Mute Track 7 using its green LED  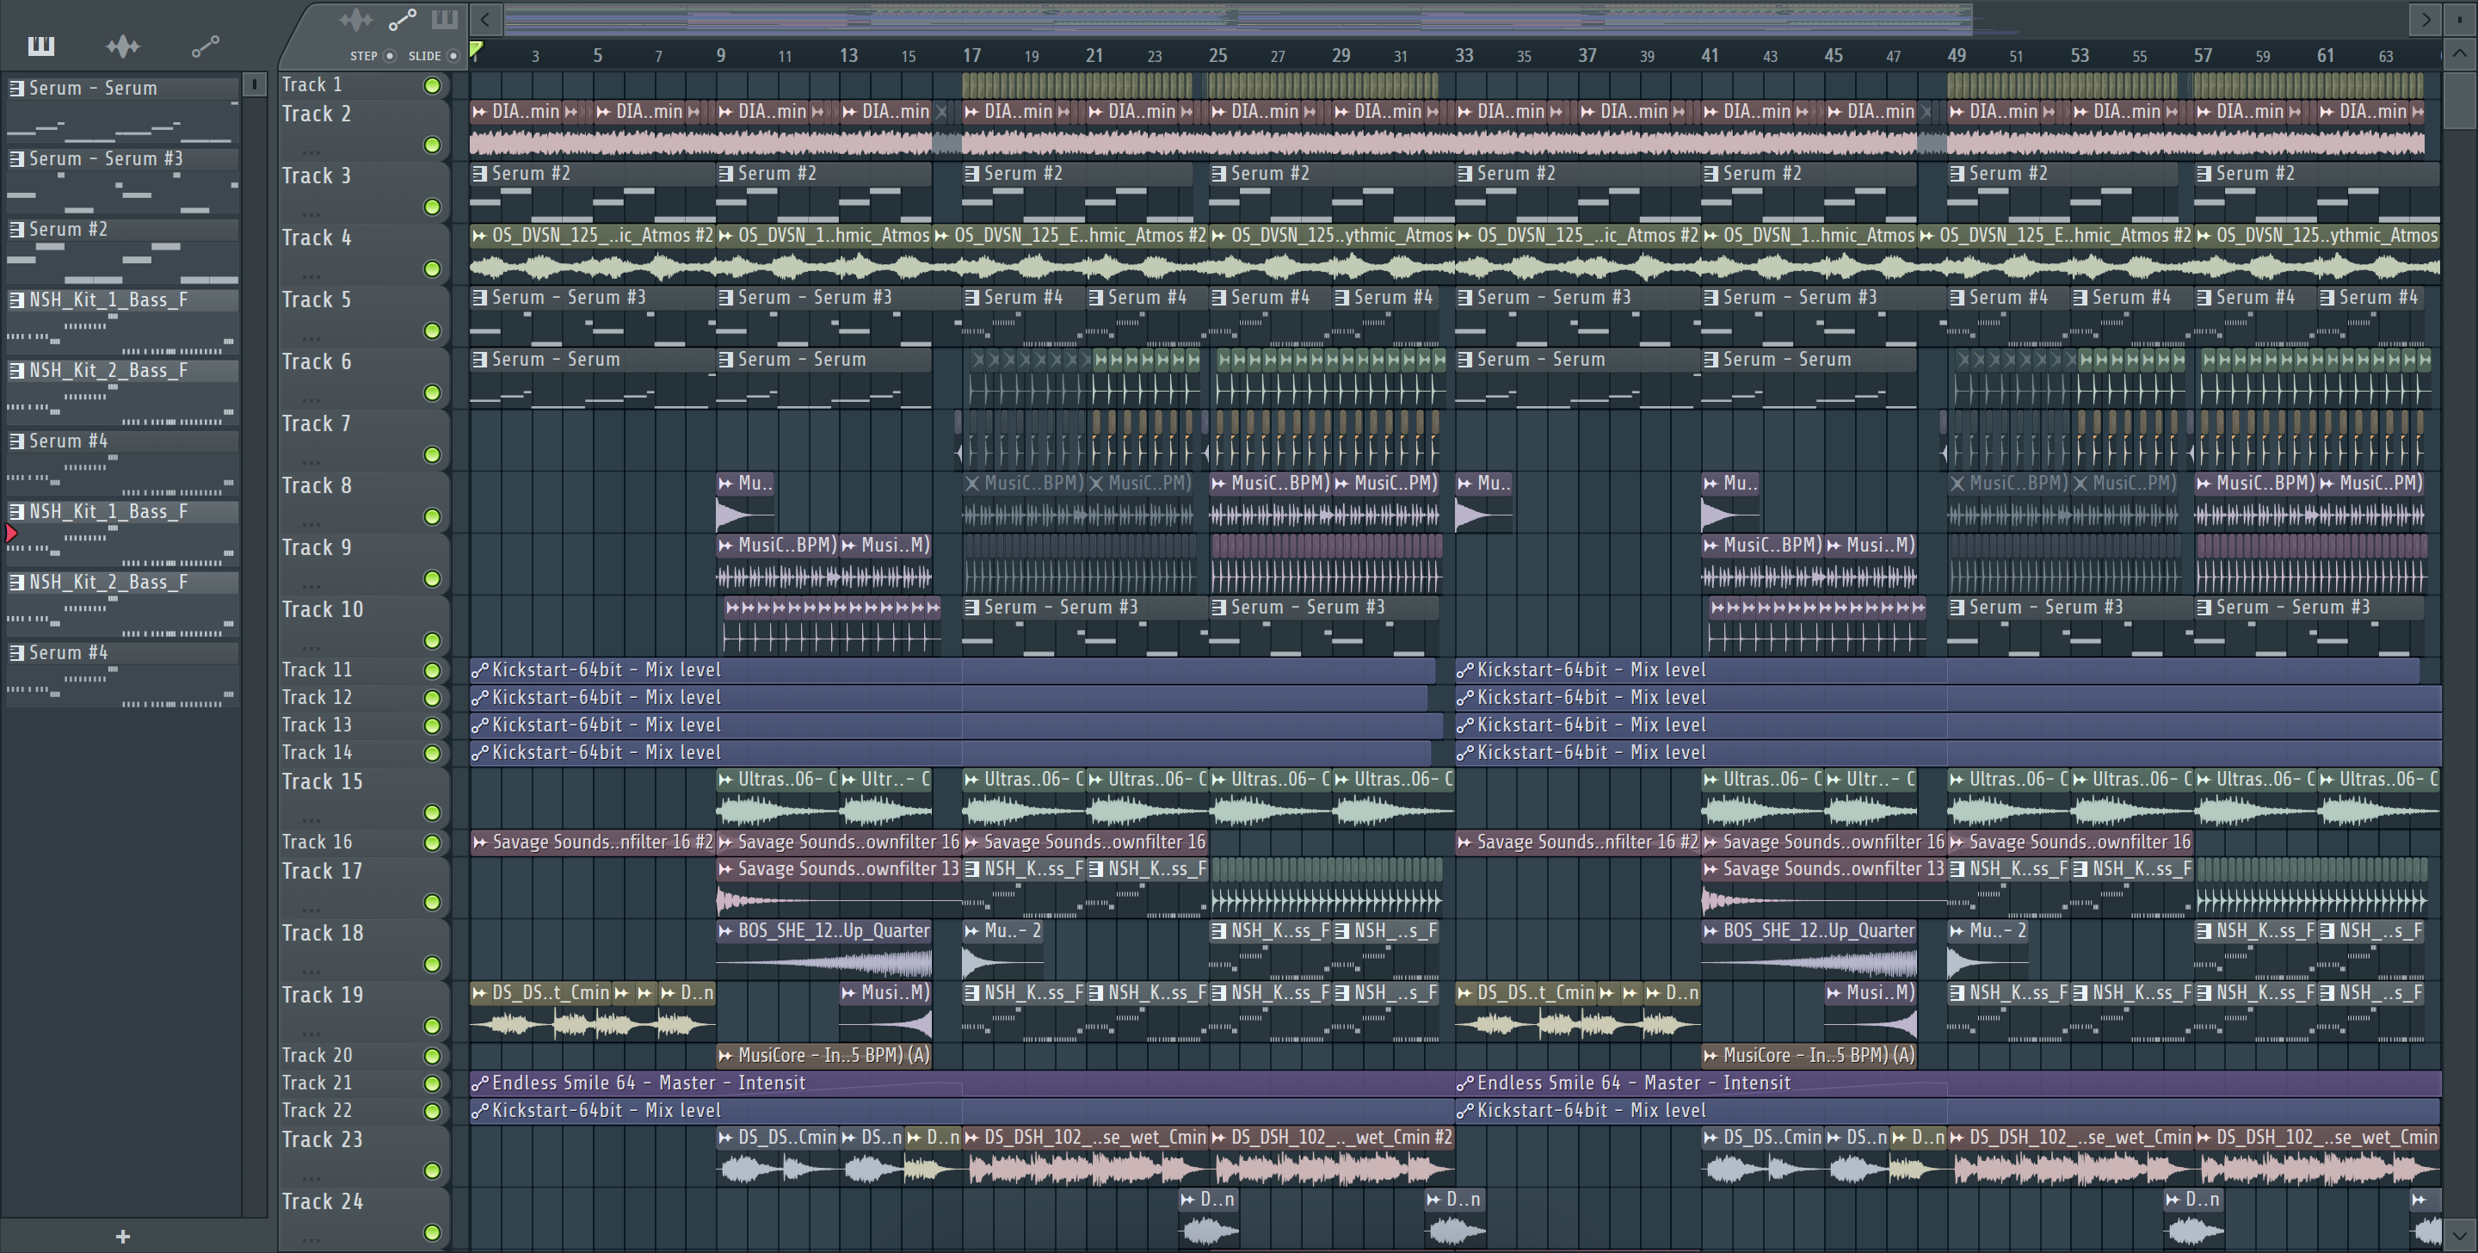(433, 454)
